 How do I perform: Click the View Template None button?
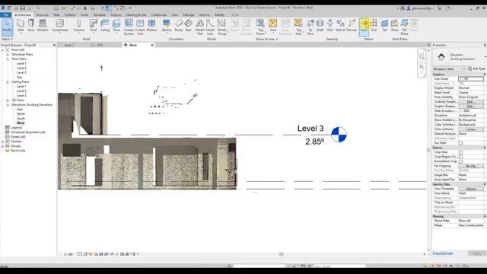pyautogui.click(x=471, y=189)
